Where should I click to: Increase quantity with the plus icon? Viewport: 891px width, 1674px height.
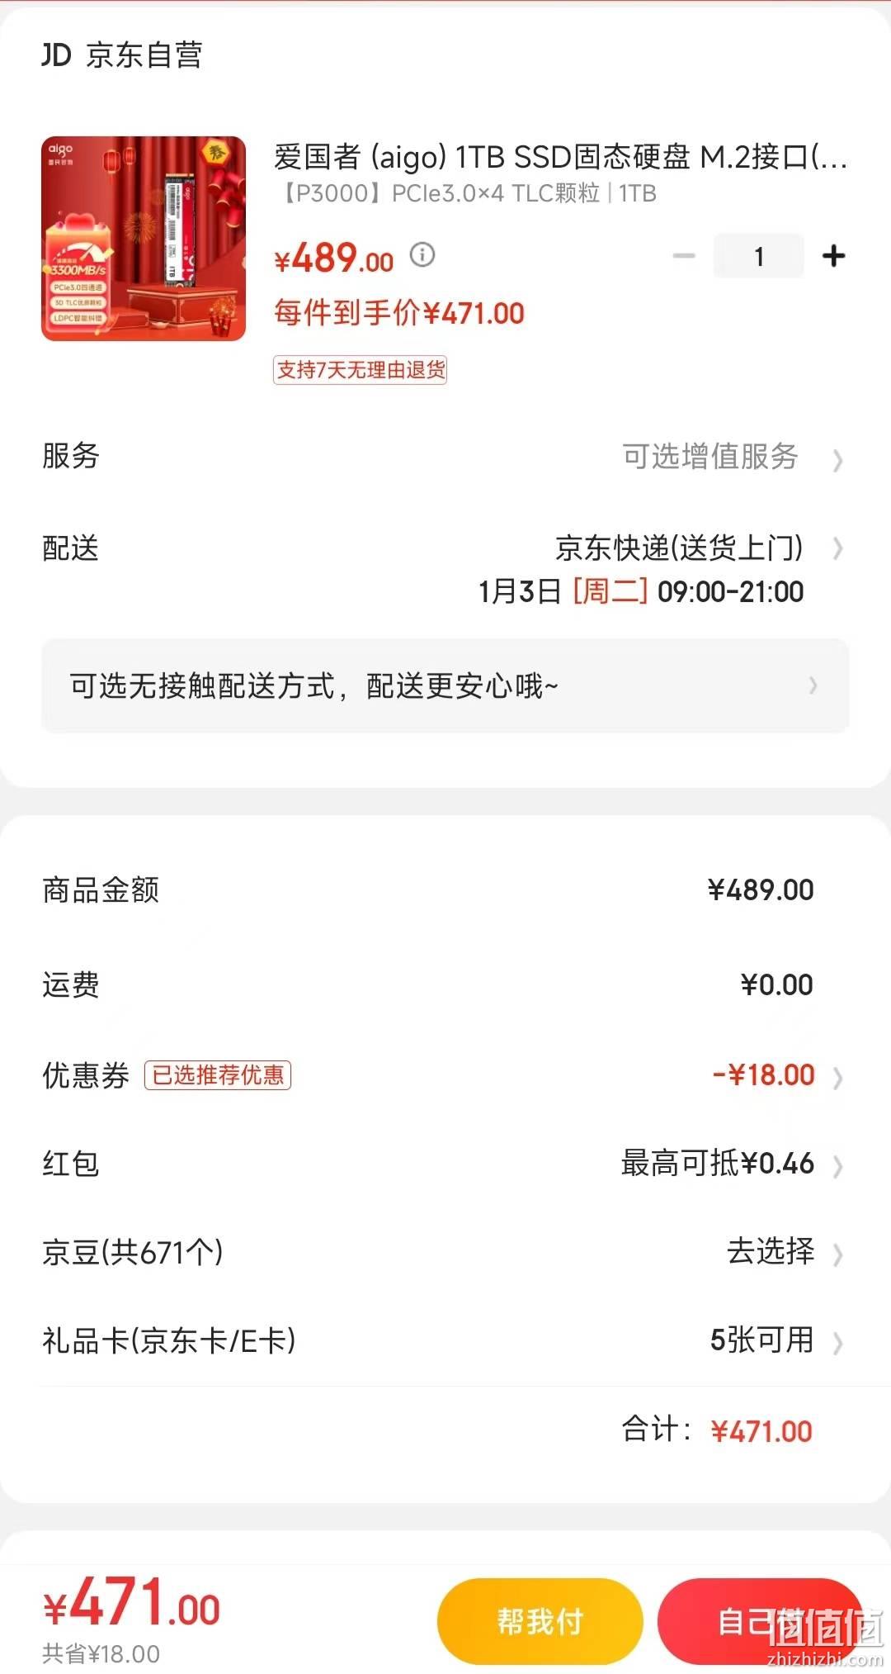[834, 256]
